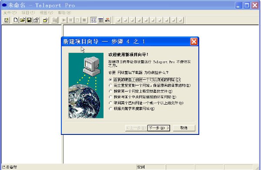
Task: Open the Project Properties toolbar icon
Action: click(36, 20)
